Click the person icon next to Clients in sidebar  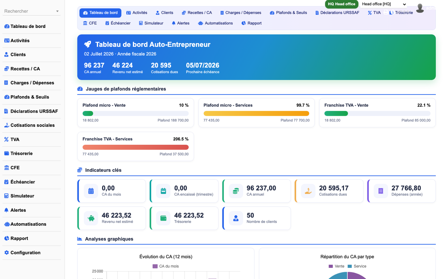pos(6,55)
